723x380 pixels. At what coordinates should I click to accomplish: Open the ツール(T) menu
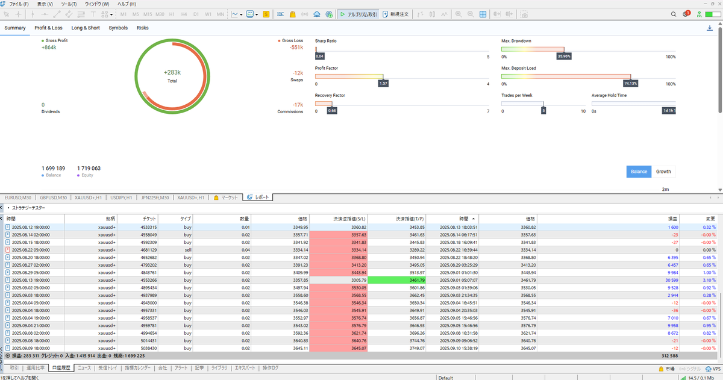(69, 4)
